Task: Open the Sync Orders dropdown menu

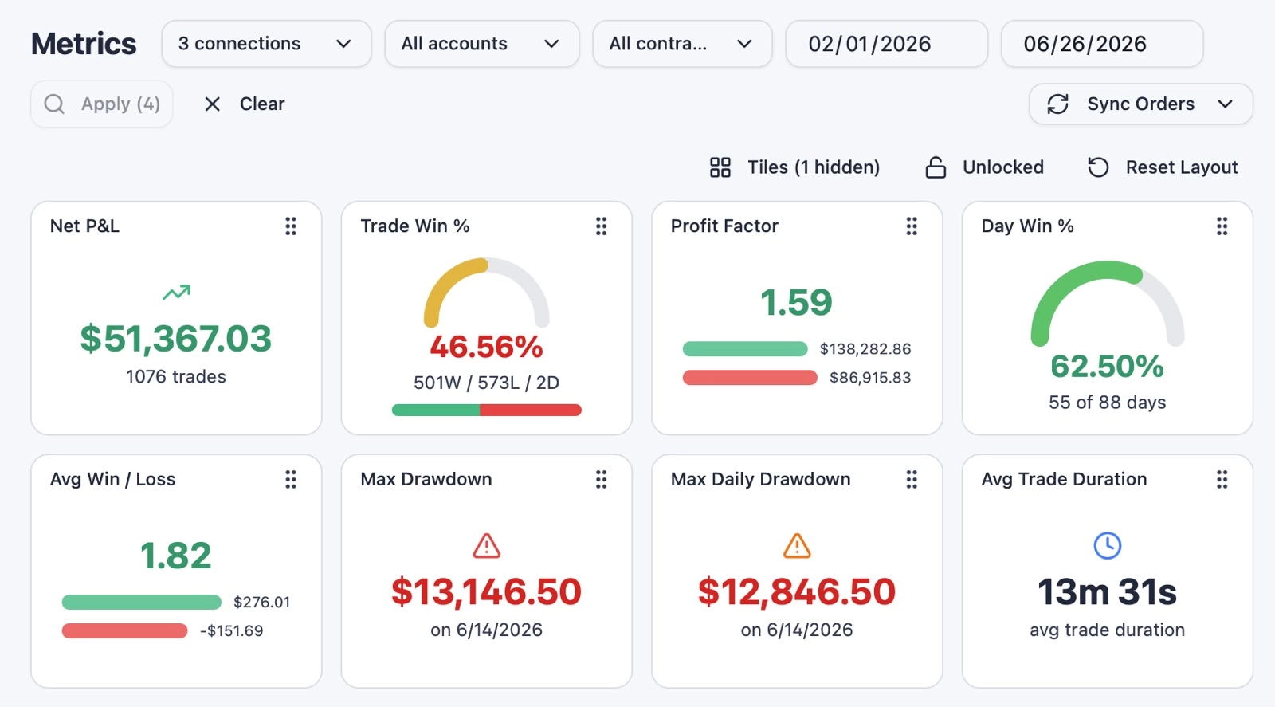Action: point(1141,104)
